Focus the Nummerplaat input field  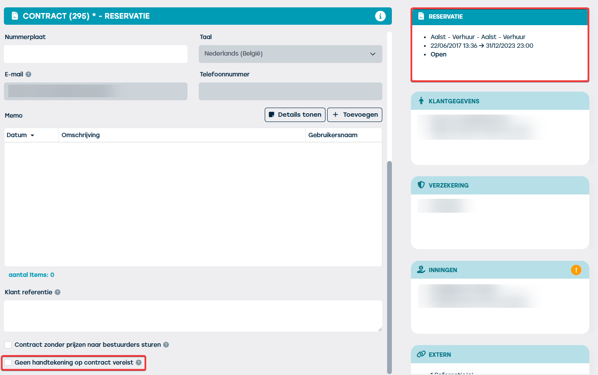(95, 54)
